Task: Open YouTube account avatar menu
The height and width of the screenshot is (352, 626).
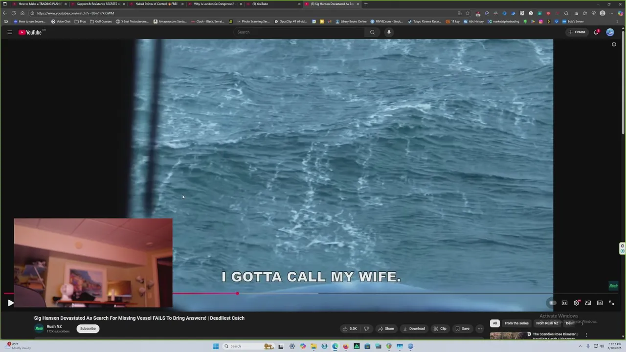Action: coord(610,32)
